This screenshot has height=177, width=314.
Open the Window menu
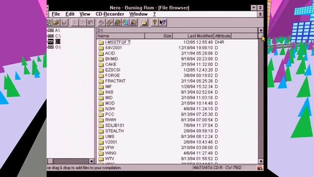(138, 14)
